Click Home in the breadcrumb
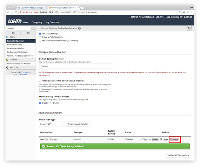The width and height of the screenshot is (200, 167). (x=44, y=28)
